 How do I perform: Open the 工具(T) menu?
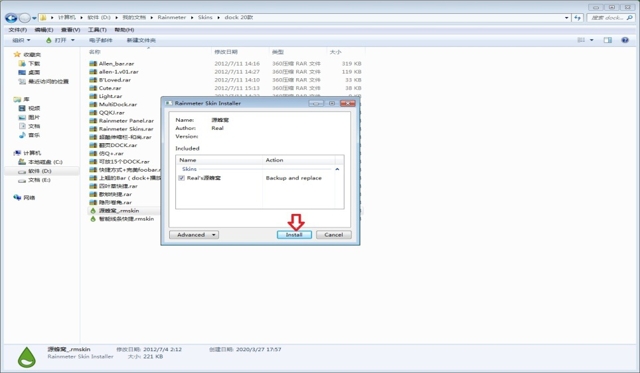[97, 30]
